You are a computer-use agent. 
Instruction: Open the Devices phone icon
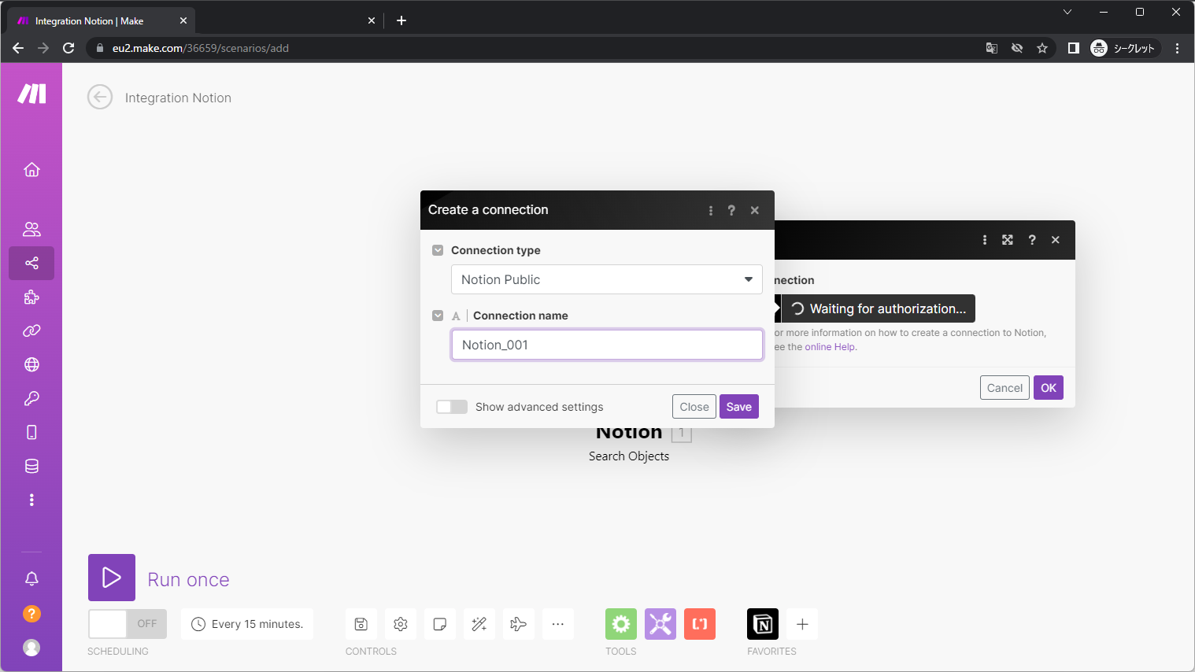click(31, 432)
